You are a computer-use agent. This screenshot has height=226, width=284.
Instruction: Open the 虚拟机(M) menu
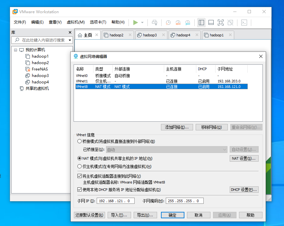76,22
